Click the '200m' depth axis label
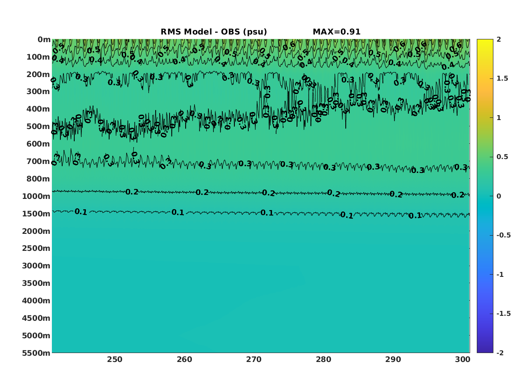Image resolution: width=522 pixels, height=392 pixels. pyautogui.click(x=38, y=74)
